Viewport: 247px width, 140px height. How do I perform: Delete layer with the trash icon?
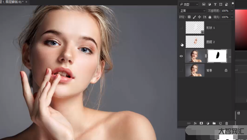coord(227,123)
